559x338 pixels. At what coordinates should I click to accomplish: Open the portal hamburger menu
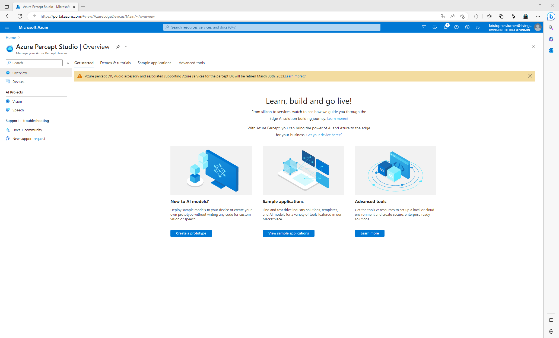pos(7,27)
